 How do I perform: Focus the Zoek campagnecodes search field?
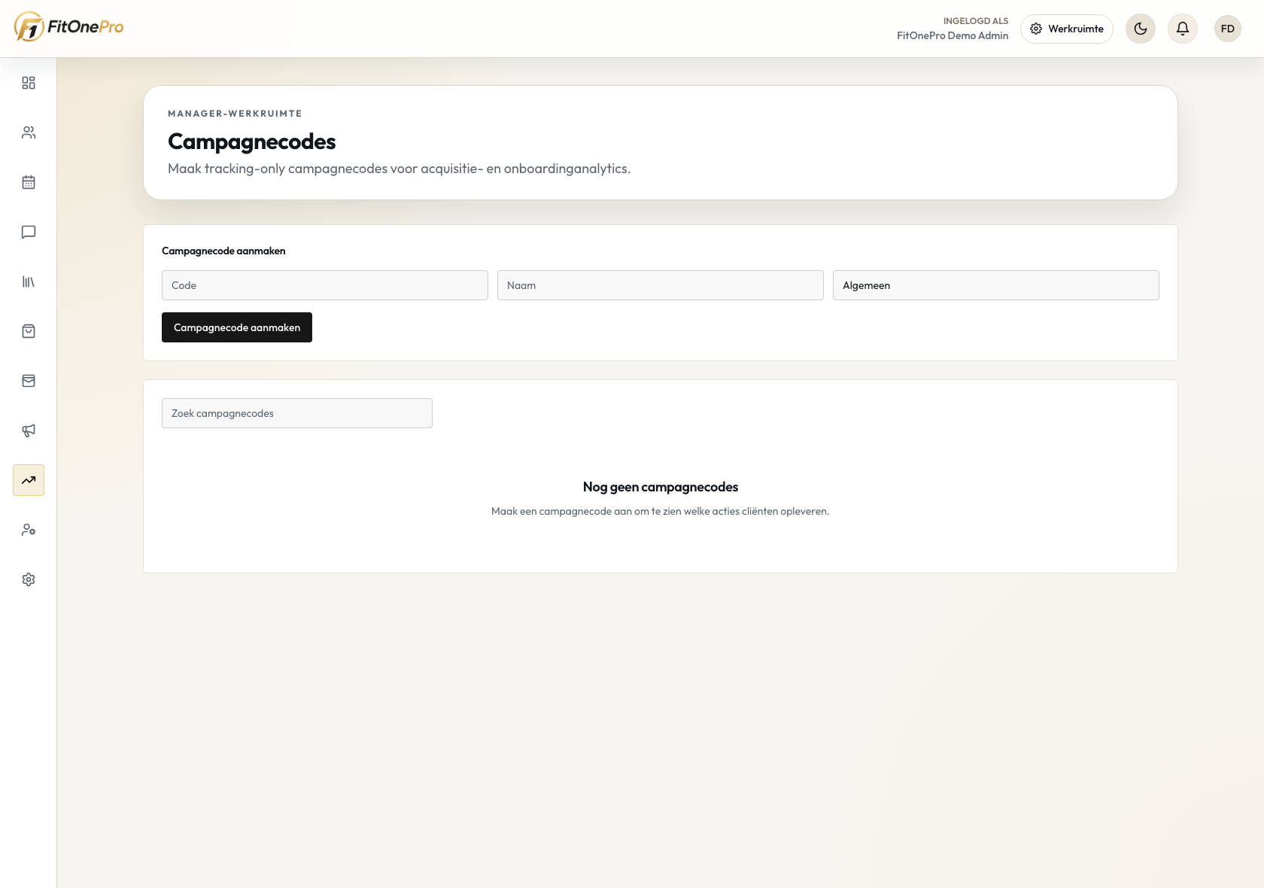pos(297,413)
